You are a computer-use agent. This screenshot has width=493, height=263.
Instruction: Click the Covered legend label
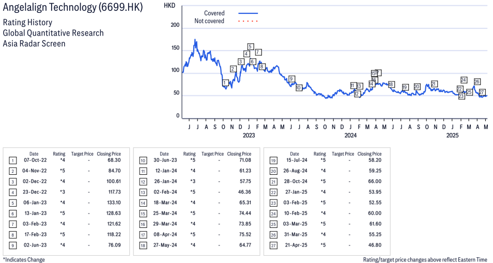pyautogui.click(x=214, y=13)
